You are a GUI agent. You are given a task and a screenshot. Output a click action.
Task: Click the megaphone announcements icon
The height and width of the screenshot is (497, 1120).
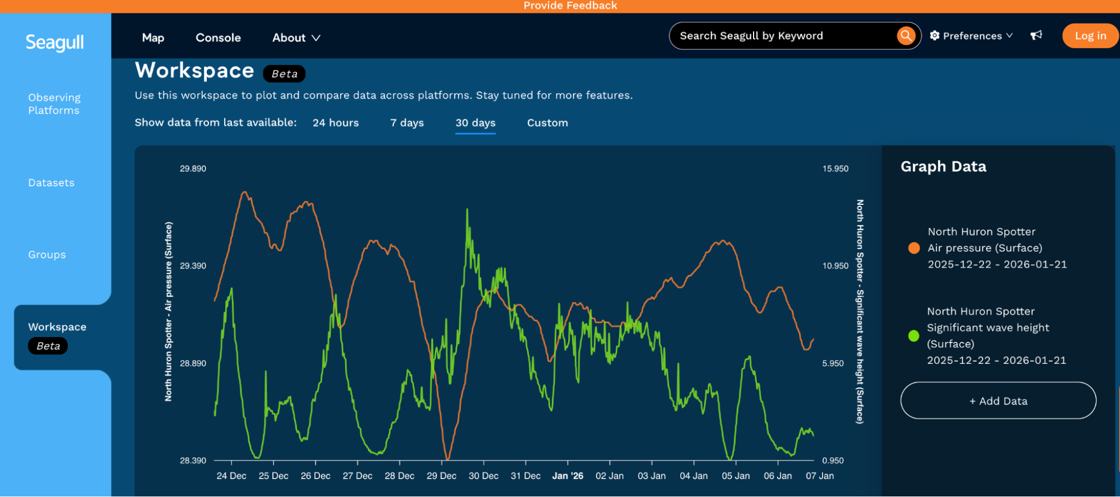pos(1036,36)
